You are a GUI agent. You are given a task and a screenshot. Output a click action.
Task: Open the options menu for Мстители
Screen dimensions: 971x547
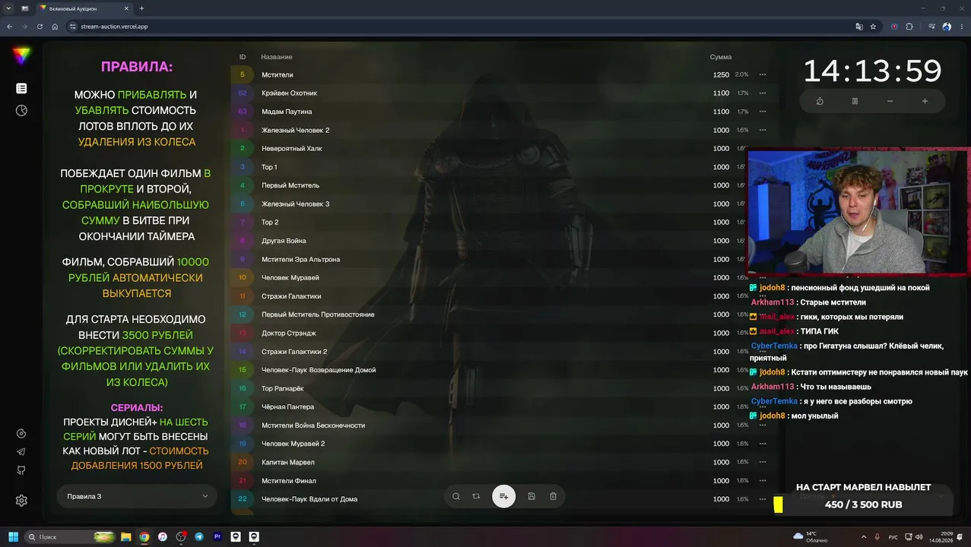[x=763, y=74]
